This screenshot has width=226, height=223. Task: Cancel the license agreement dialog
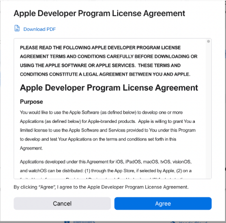(62, 204)
